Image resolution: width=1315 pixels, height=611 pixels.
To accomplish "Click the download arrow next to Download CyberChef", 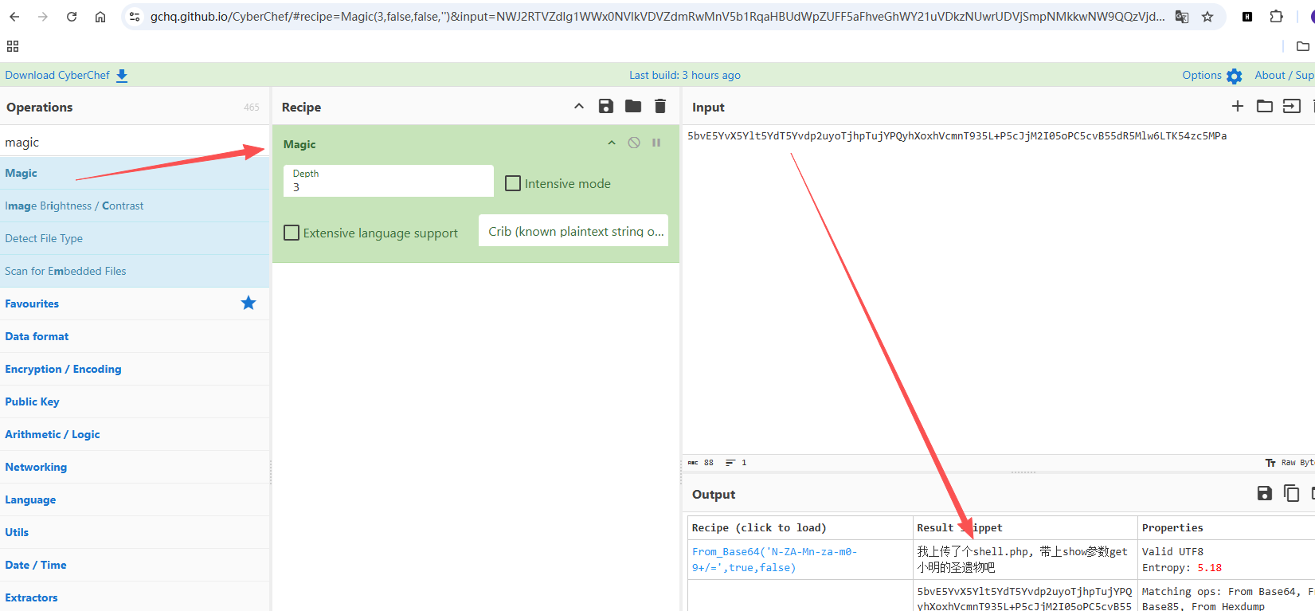I will pos(122,75).
